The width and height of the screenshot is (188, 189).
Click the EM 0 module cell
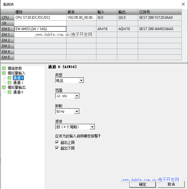point(40,29)
